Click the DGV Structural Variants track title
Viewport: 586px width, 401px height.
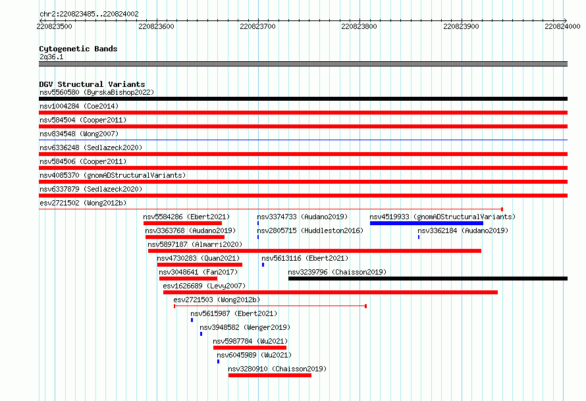click(x=92, y=84)
